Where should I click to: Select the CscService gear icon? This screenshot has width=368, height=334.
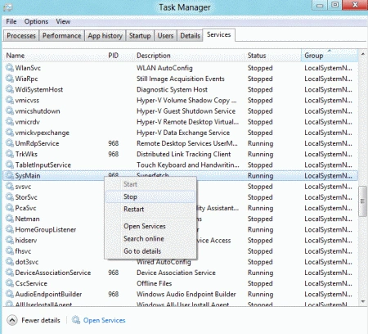coord(10,283)
